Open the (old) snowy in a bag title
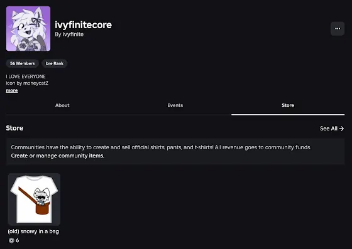The width and height of the screenshot is (352, 249). (x=33, y=231)
